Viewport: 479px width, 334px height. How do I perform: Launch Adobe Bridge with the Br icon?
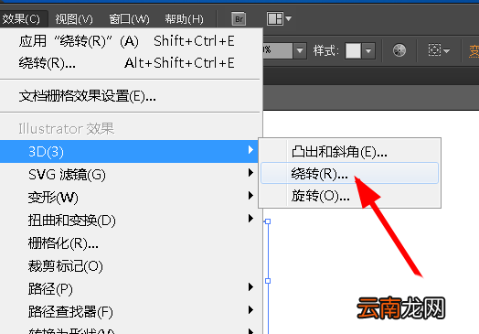pos(239,19)
